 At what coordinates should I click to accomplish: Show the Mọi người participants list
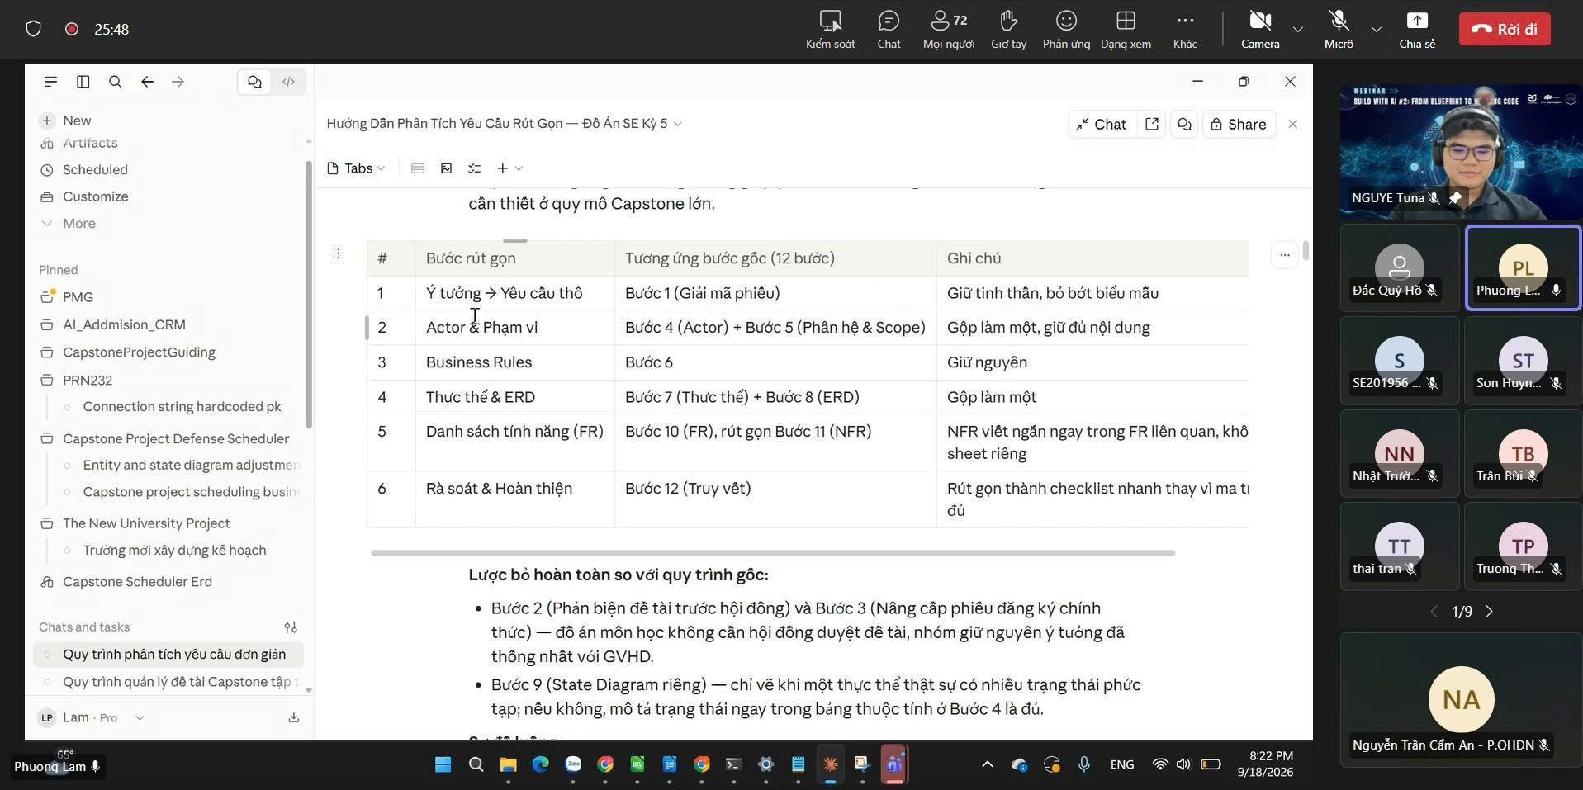click(x=948, y=29)
